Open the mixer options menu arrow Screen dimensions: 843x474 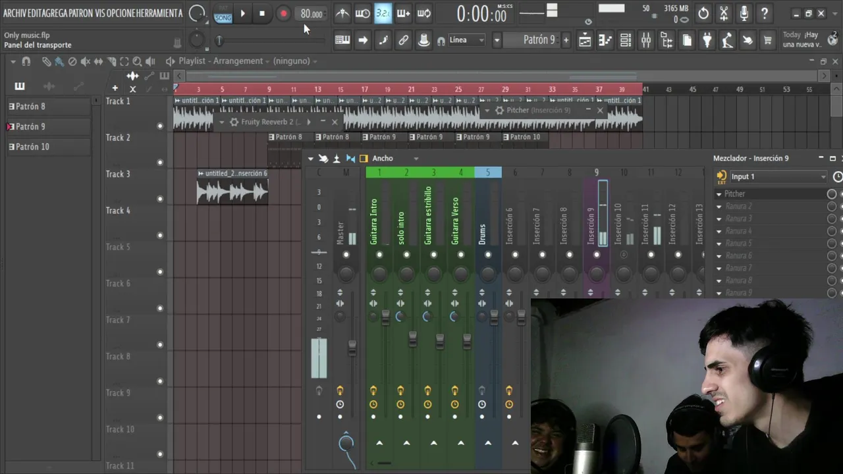[311, 159]
